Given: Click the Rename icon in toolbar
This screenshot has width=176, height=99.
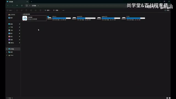Looking at the screenshot, I should (31, 10).
